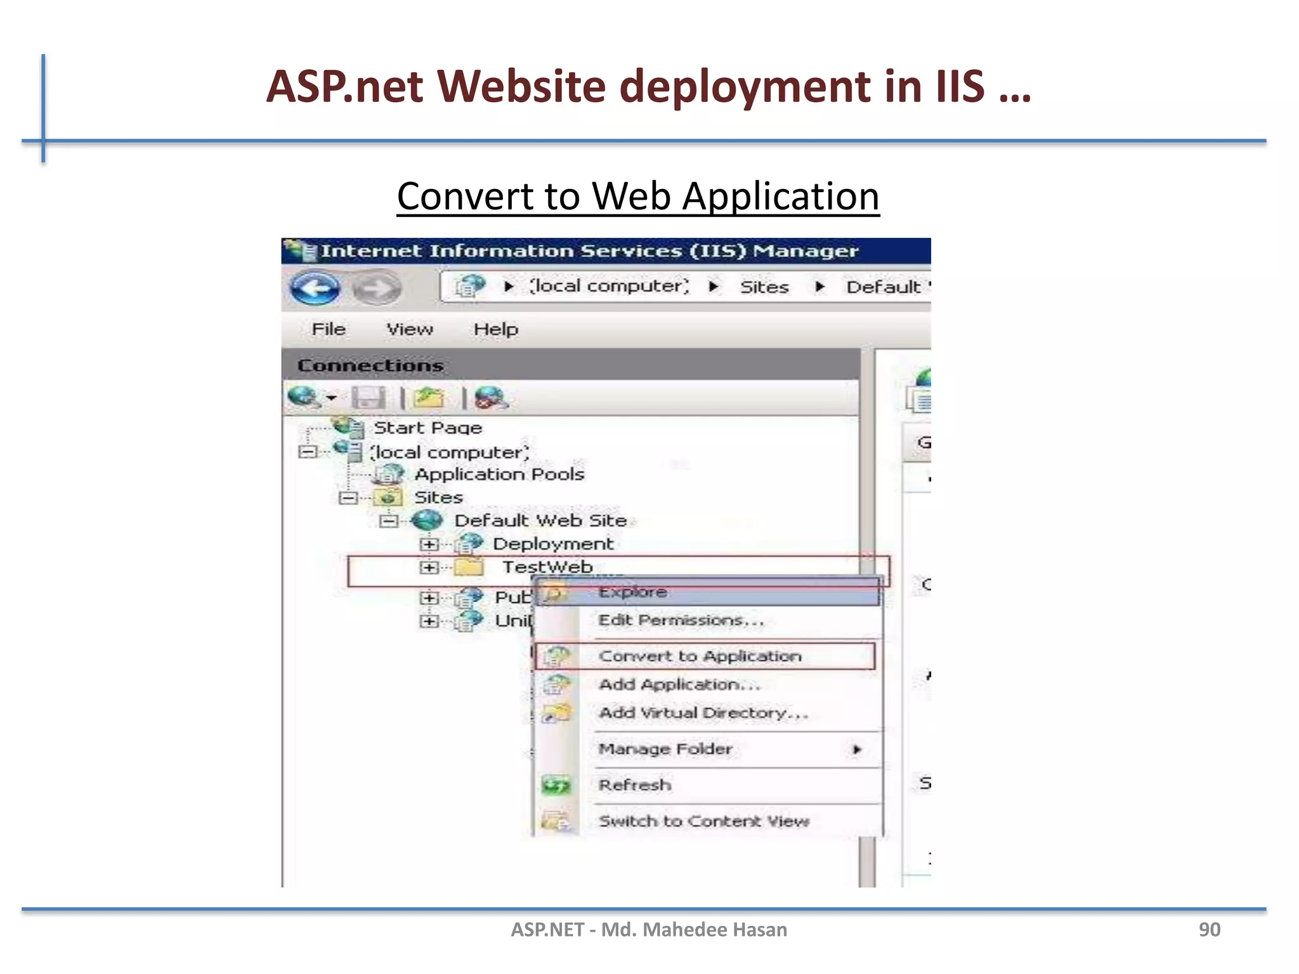This screenshot has width=1299, height=974.
Task: Choose Convert to Application from context menu
Action: click(700, 656)
